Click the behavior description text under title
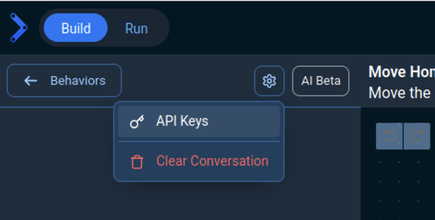Image resolution: width=435 pixels, height=220 pixels. click(x=400, y=93)
